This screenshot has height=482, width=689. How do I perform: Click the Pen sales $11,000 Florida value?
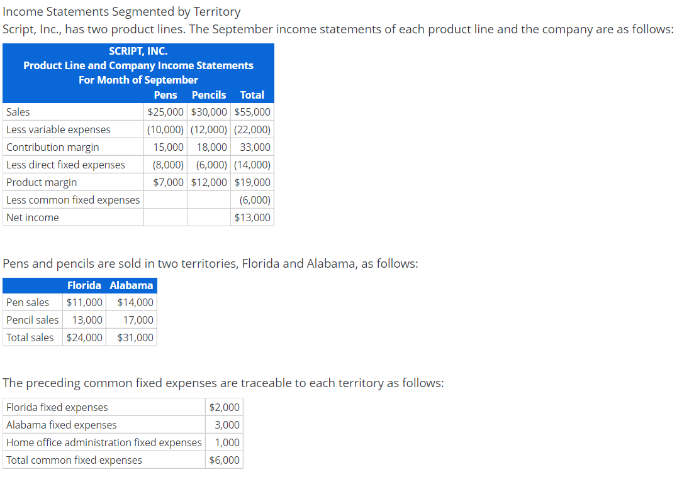click(x=84, y=302)
